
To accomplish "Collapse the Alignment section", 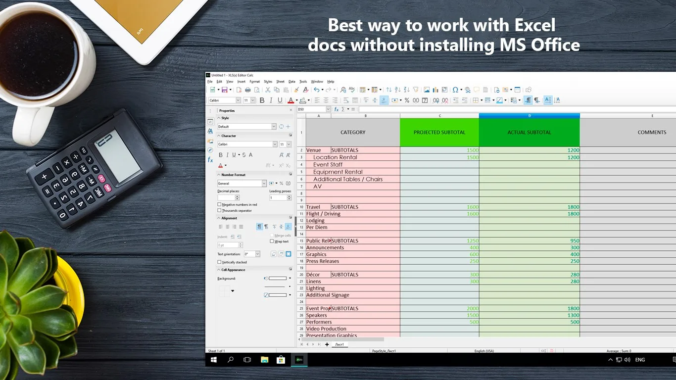I will (x=219, y=218).
